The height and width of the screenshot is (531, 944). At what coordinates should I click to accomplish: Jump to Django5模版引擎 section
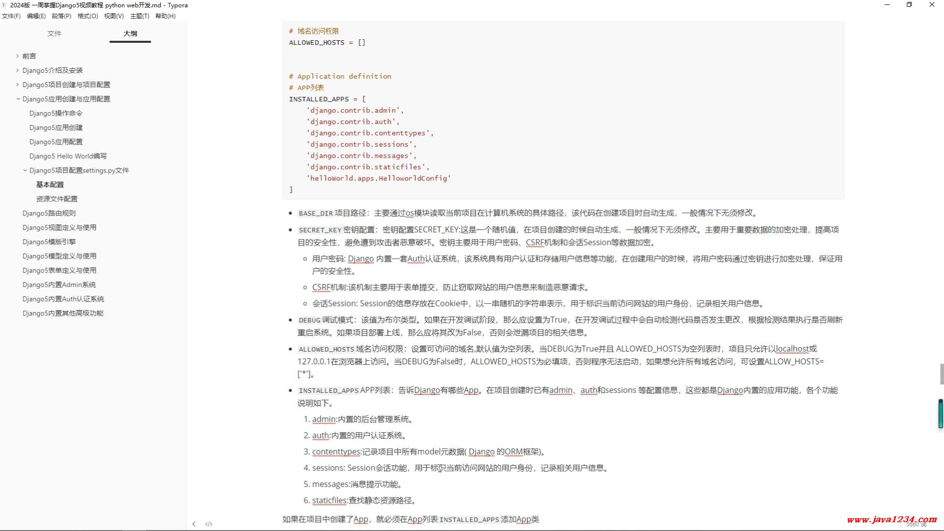tap(49, 241)
